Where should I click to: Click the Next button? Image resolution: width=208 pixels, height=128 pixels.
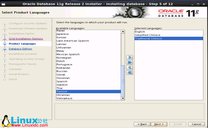[x=159, y=124]
